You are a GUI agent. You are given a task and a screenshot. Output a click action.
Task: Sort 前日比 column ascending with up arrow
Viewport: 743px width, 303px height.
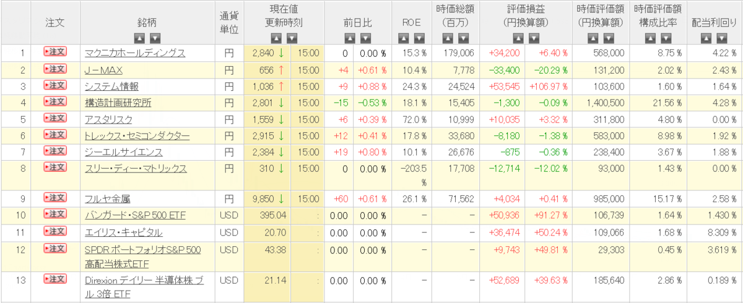[350, 38]
